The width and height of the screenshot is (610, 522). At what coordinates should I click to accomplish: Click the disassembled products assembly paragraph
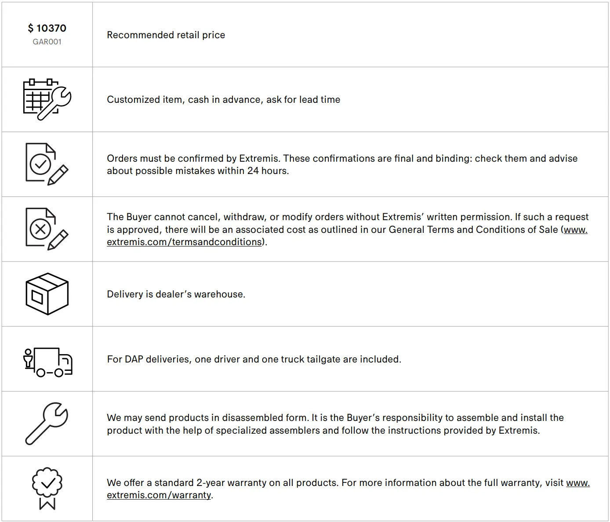(x=335, y=424)
